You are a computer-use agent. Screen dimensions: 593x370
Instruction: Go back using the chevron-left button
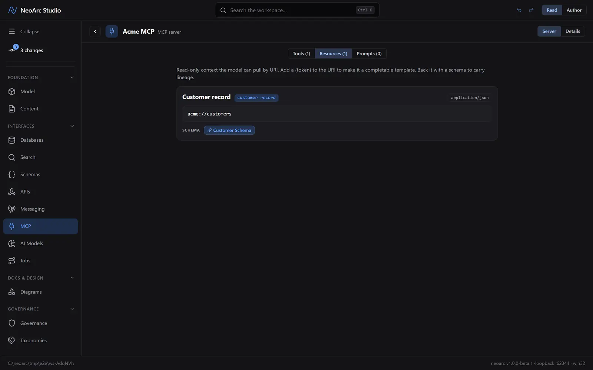pos(95,31)
